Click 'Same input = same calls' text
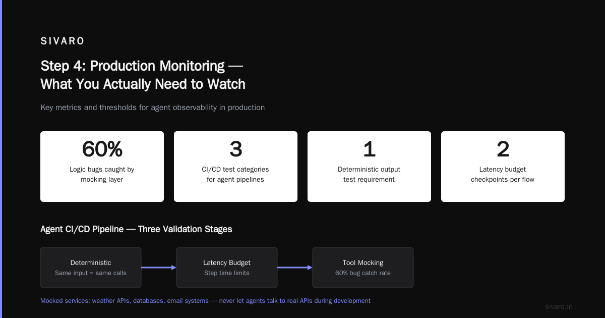Screen dimensions: 605x318 coord(91,273)
